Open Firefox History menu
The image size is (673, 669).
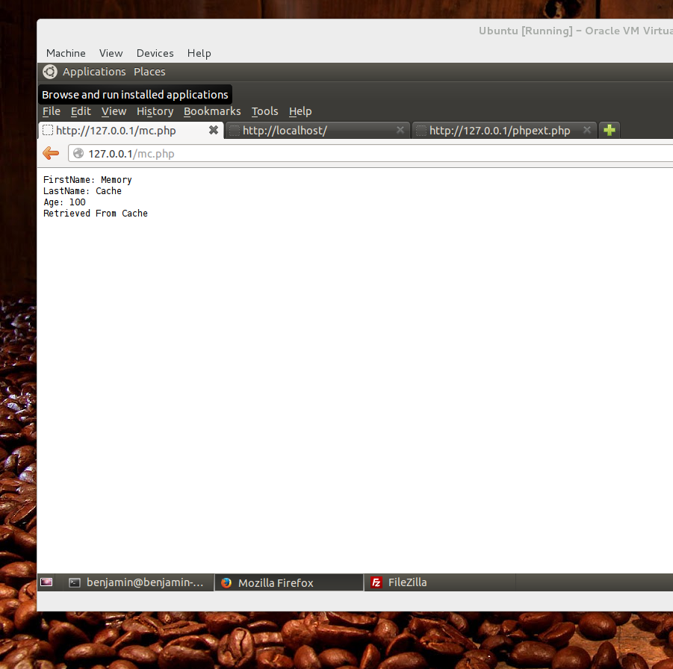coord(155,111)
